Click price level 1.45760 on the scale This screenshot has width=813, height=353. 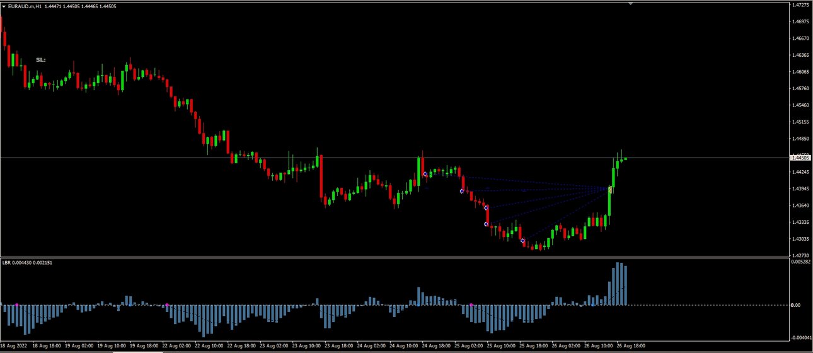pyautogui.click(x=801, y=88)
